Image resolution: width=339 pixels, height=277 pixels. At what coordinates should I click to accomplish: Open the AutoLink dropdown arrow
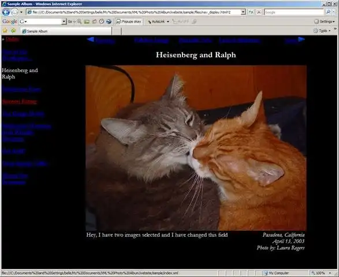click(168, 21)
